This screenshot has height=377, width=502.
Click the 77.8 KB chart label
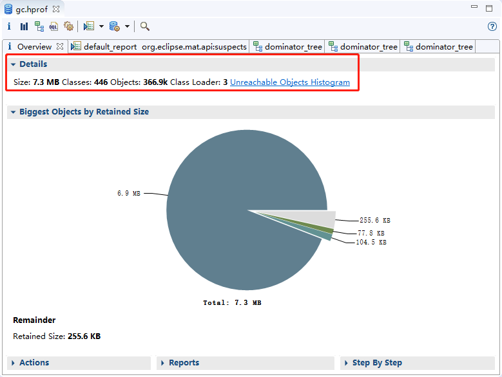[371, 234]
